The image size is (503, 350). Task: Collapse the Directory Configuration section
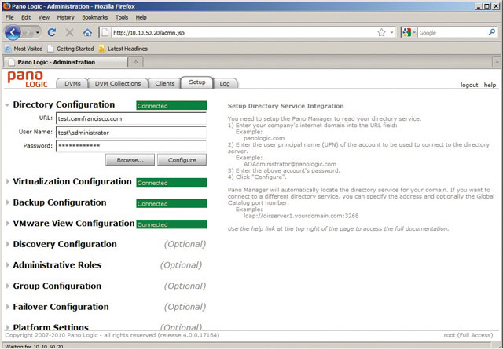pos(7,104)
